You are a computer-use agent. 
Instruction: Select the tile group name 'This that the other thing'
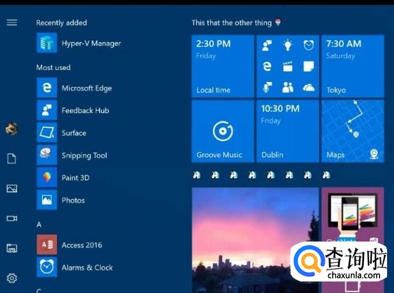click(232, 23)
